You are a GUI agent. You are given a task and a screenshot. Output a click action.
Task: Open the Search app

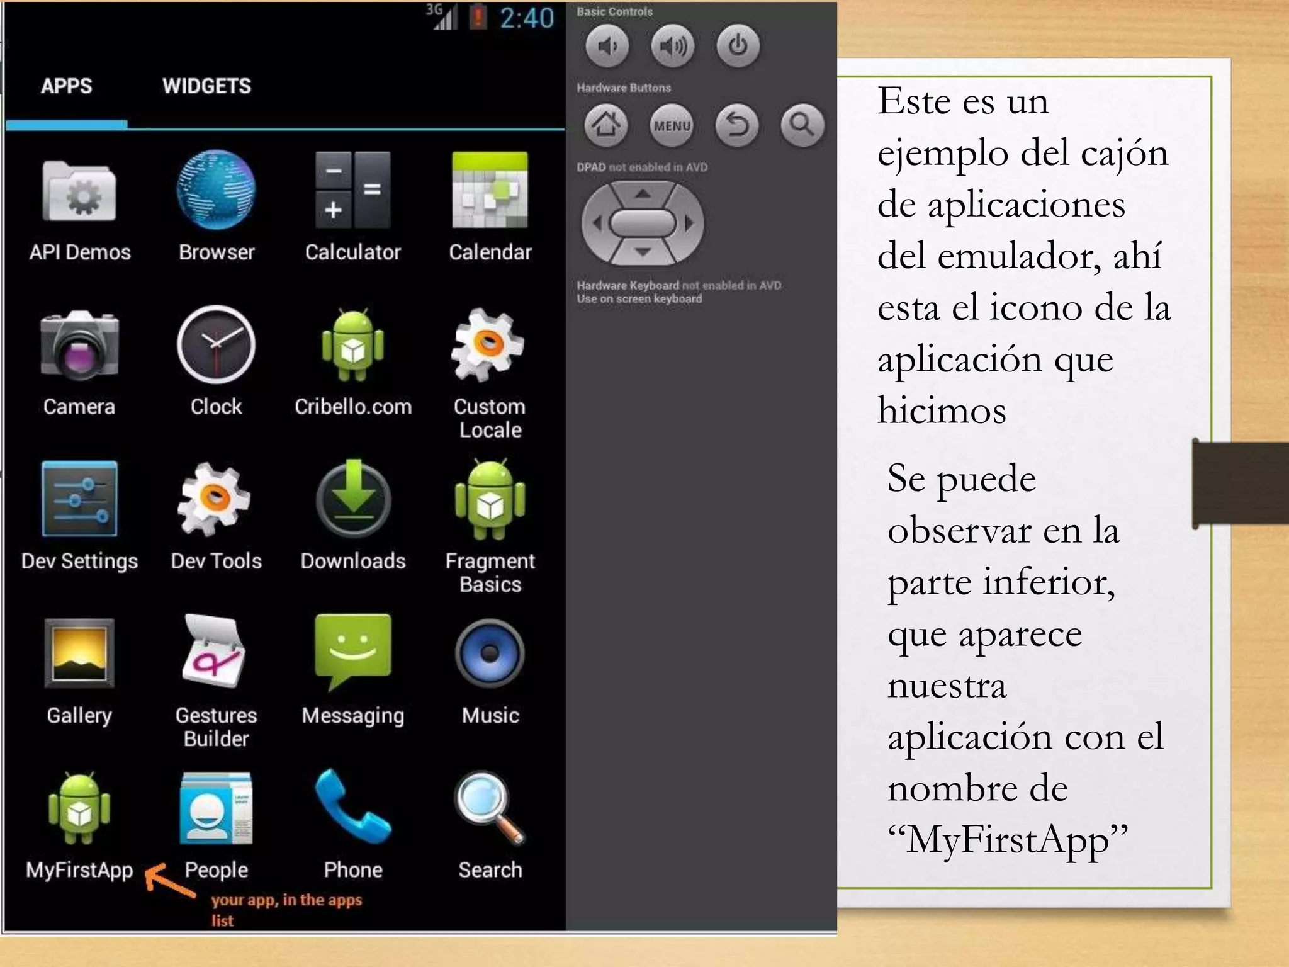pos(490,826)
